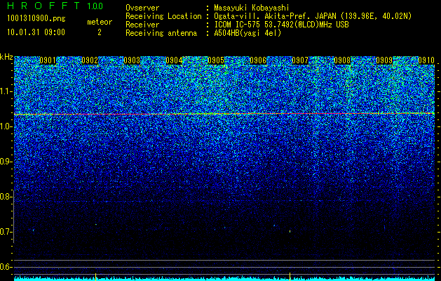Click the yellow meteor tick below 0907

click(x=290, y=277)
